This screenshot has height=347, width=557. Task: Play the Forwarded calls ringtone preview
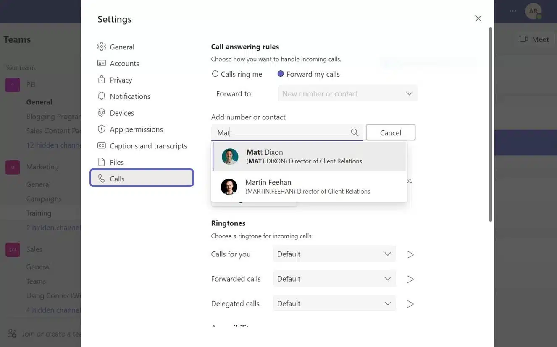pos(410,279)
